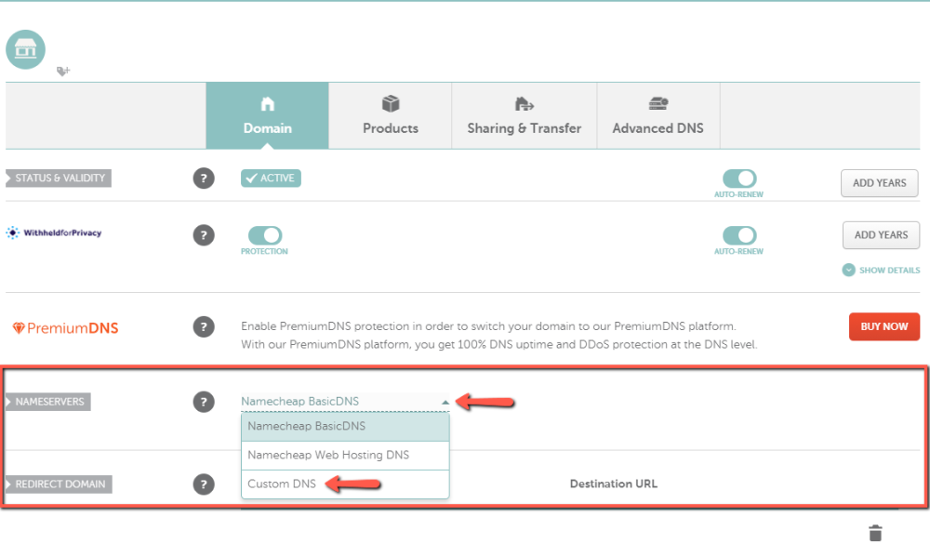Expand Show Details for privacy
This screenshot has height=557, width=930.
pyautogui.click(x=882, y=270)
